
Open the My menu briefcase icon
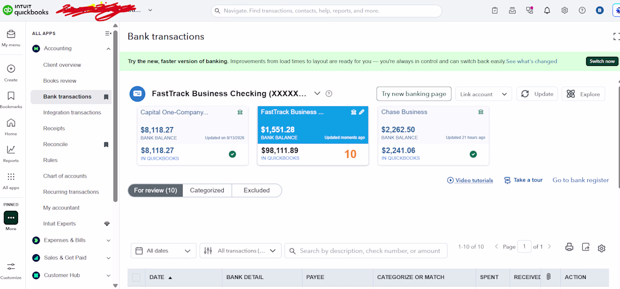(11, 34)
